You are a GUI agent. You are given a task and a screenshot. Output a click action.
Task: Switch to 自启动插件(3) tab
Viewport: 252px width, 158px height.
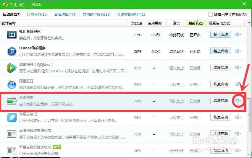[x=65, y=14]
